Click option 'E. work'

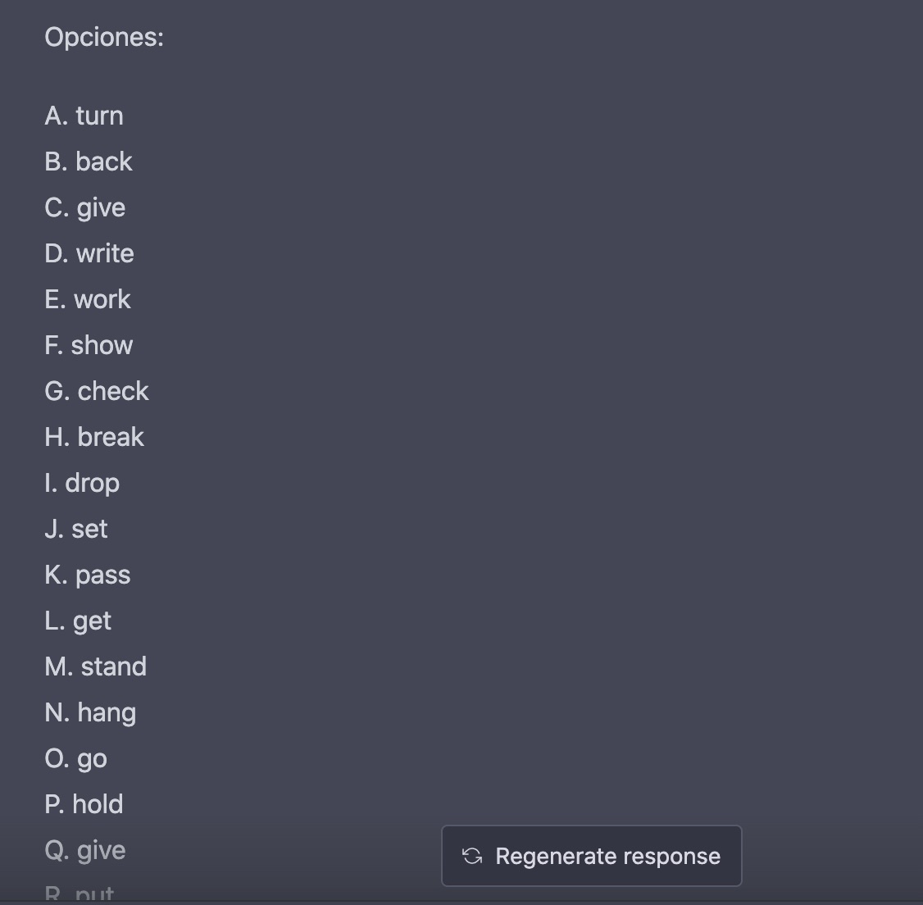point(88,300)
